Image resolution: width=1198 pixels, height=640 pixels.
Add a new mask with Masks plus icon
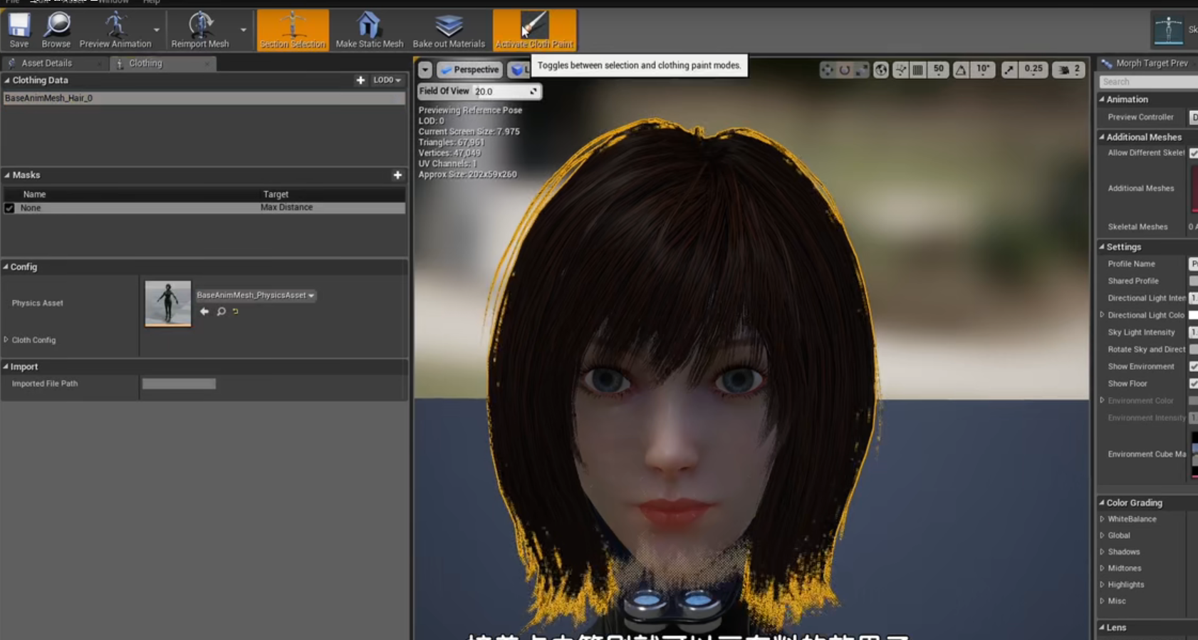point(397,175)
